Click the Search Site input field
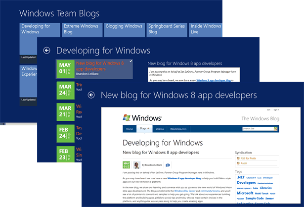Image resolution: width=304 pixels, height=207 pixels. click(x=258, y=129)
